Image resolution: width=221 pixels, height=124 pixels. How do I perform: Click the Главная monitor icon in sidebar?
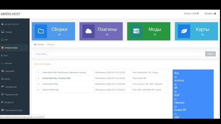(2, 32)
